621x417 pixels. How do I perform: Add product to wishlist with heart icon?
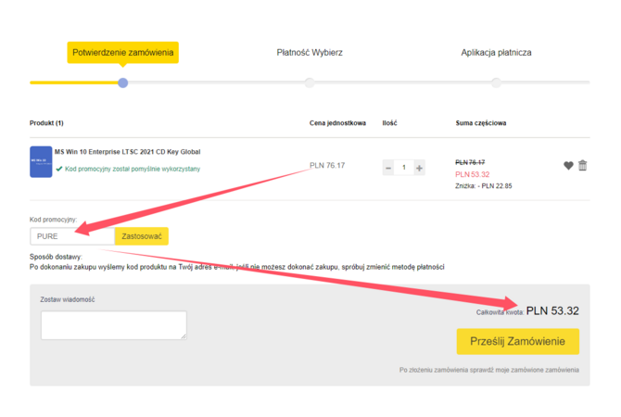tap(568, 166)
